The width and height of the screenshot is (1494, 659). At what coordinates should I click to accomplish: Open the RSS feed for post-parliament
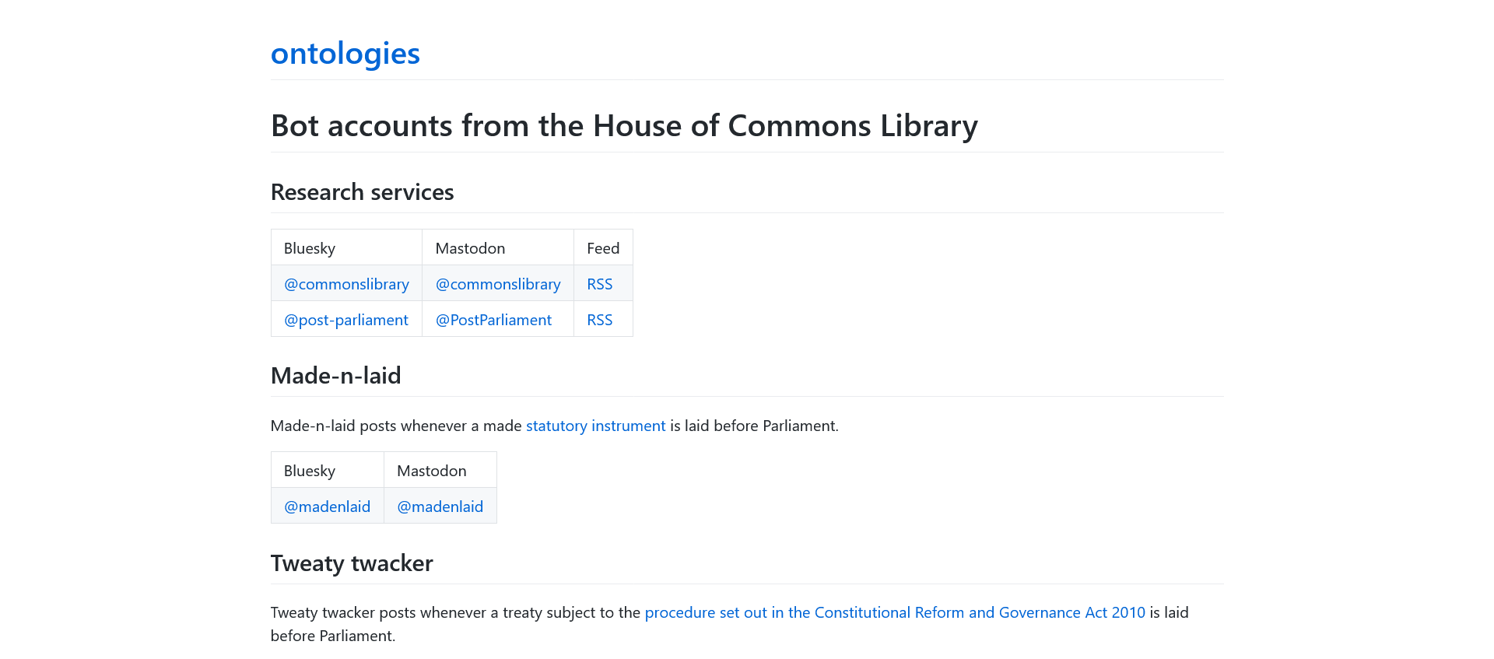599,320
